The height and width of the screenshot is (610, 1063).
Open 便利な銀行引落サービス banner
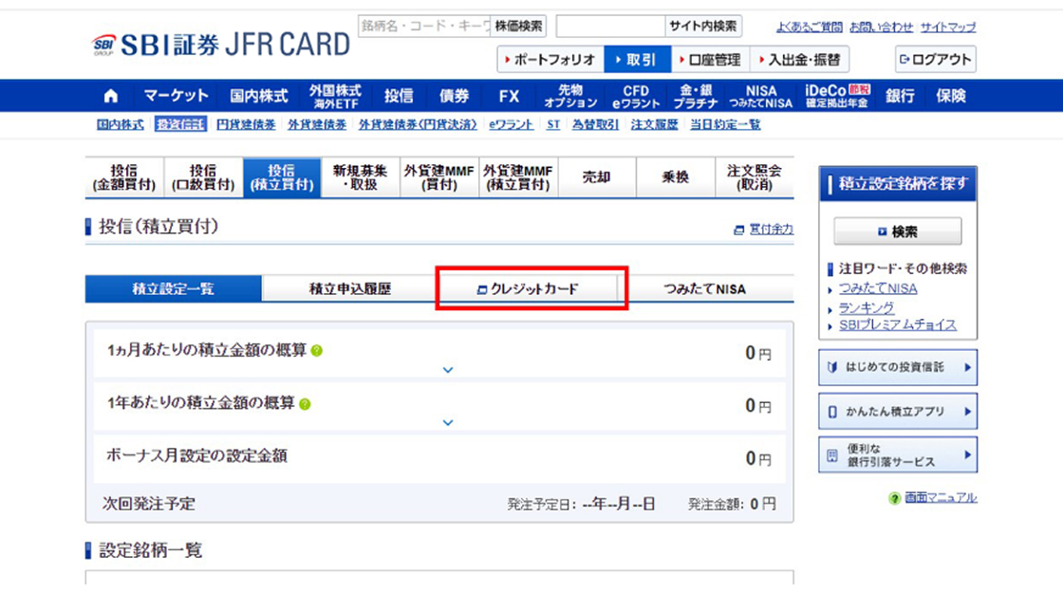(897, 455)
